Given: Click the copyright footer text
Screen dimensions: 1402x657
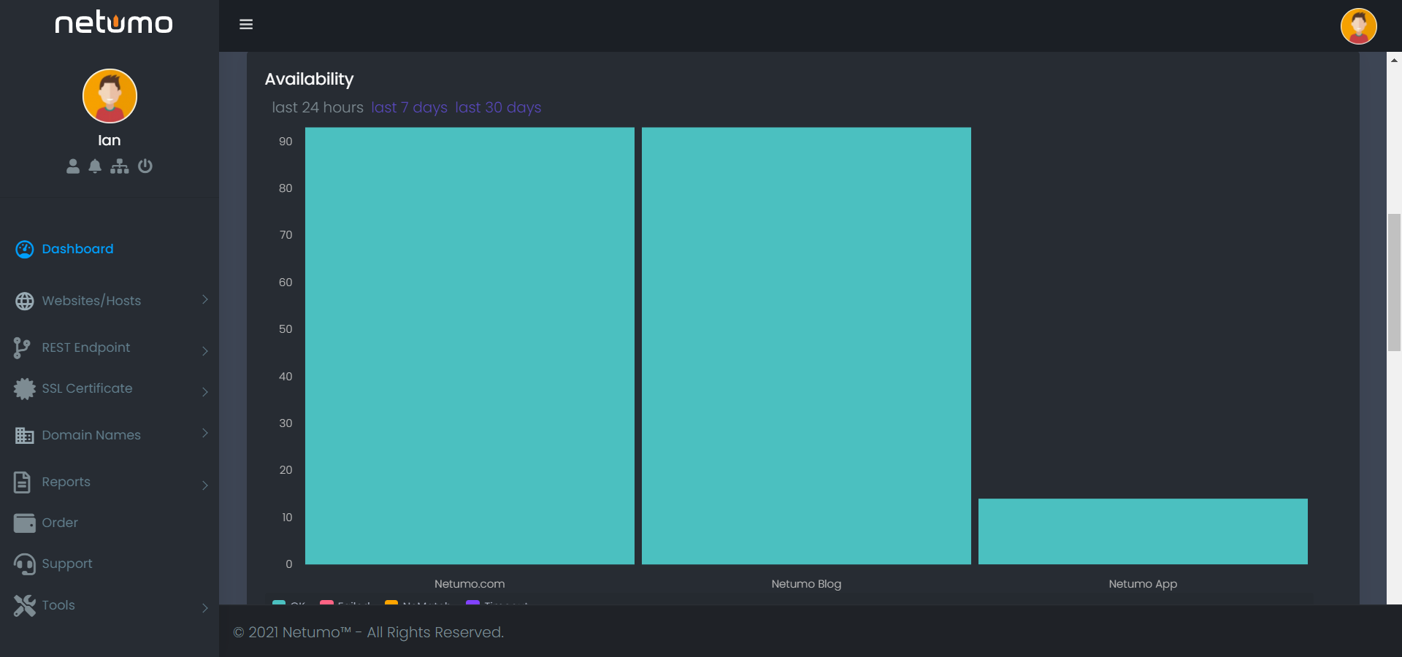Looking at the screenshot, I should [x=369, y=632].
